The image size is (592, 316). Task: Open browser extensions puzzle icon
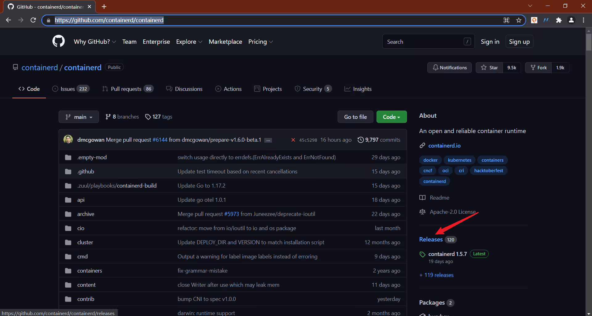tap(559, 20)
